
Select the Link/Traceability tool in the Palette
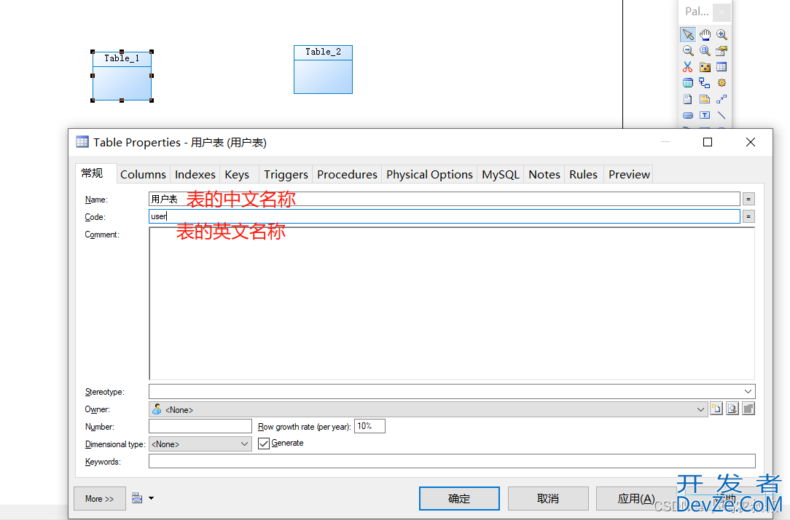(x=721, y=99)
